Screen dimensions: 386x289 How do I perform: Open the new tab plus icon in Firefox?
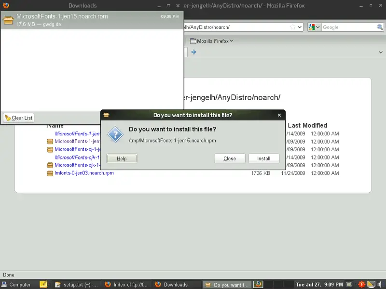click(x=194, y=52)
